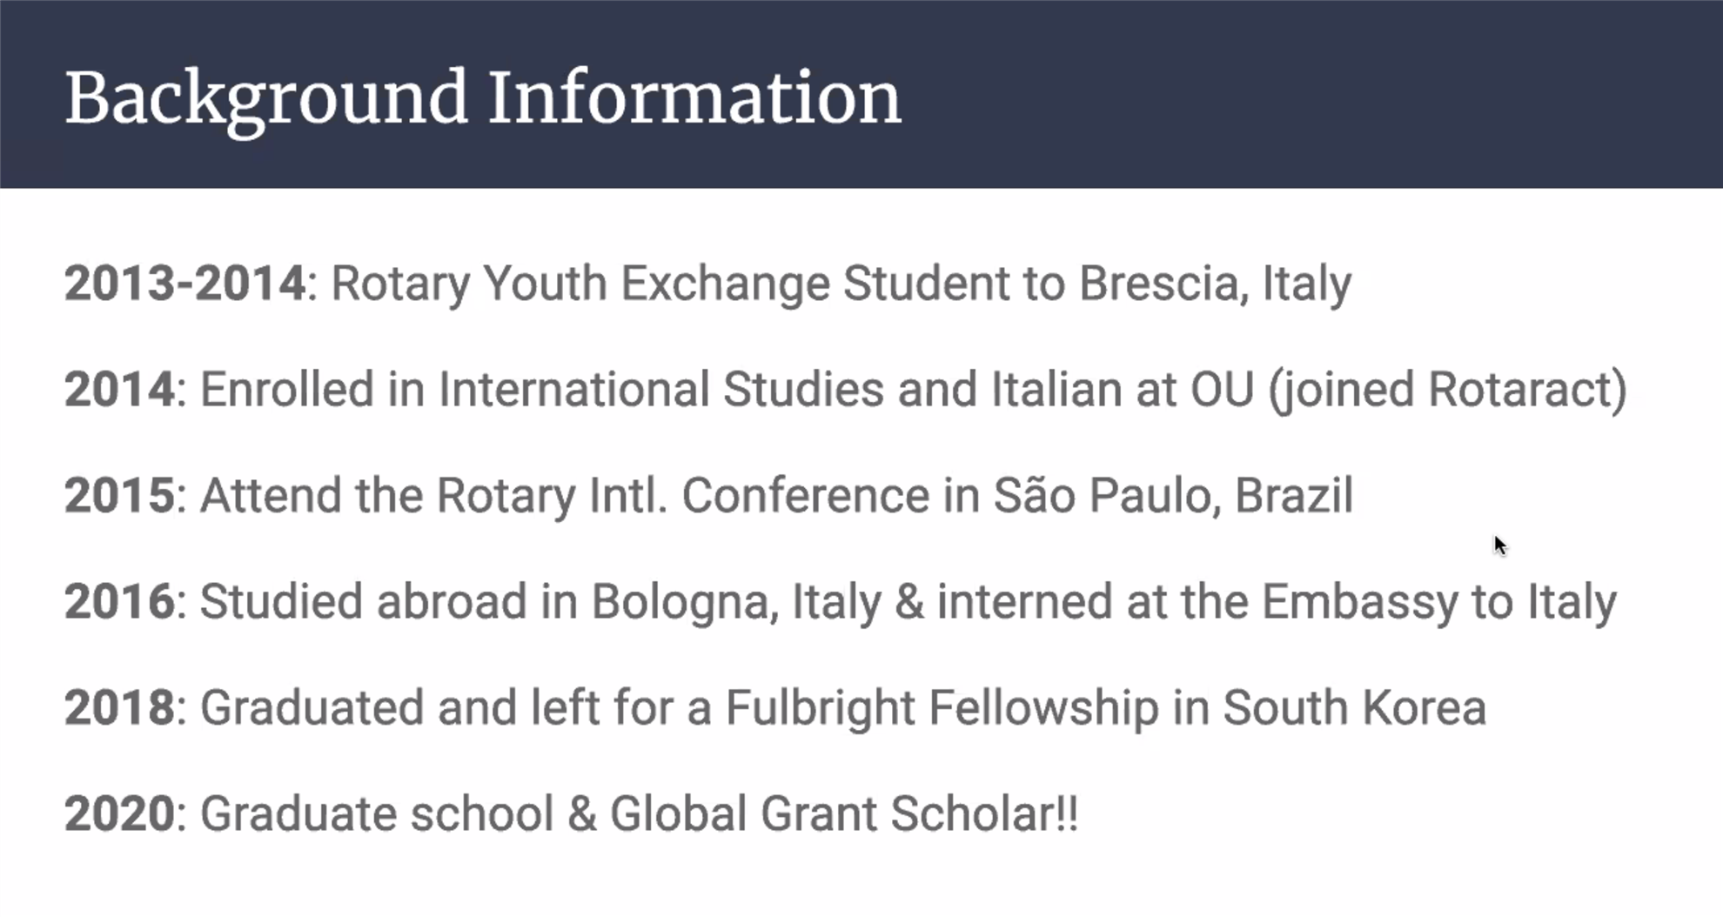The height and width of the screenshot is (917, 1723).
Task: Click the phrase "Global Grant Scholar!!"
Action: click(843, 814)
